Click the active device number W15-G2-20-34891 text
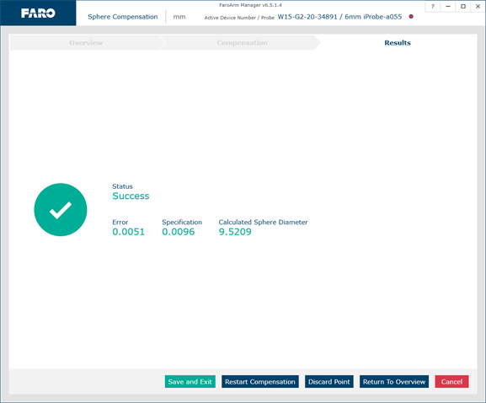Viewport: 486px width, 403px height. (x=307, y=17)
